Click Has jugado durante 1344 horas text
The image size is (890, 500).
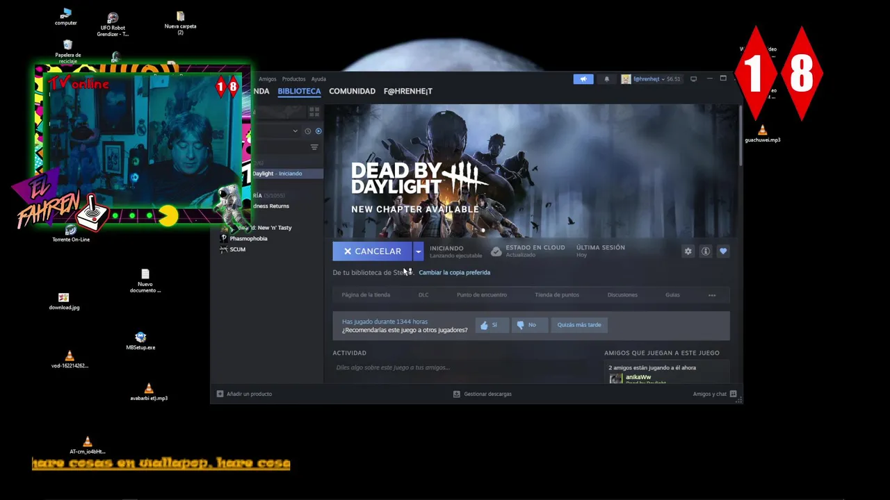click(385, 322)
